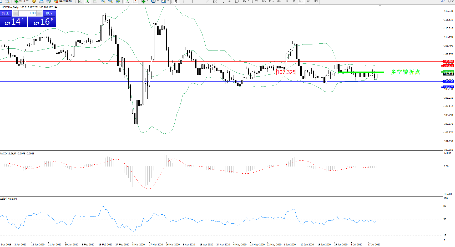Toggle the Auto Scroll chart button
The height and width of the screenshot is (247, 455).
click(127, 1)
